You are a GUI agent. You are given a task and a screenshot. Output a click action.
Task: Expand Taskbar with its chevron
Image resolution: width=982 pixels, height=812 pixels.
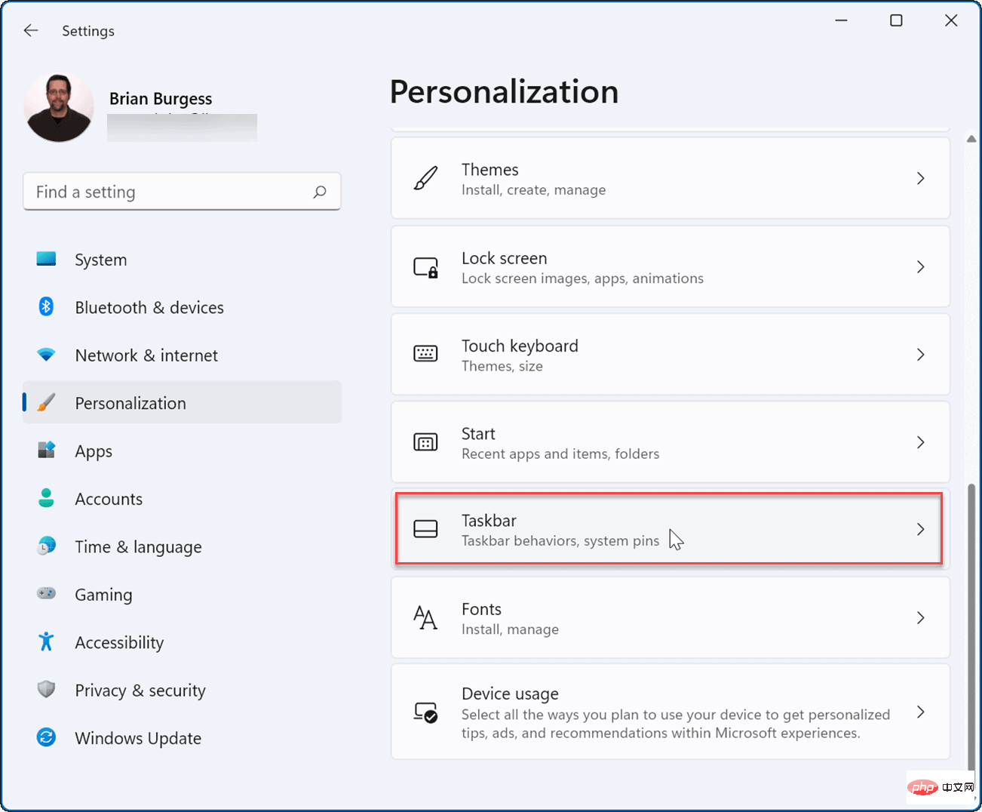[920, 529]
